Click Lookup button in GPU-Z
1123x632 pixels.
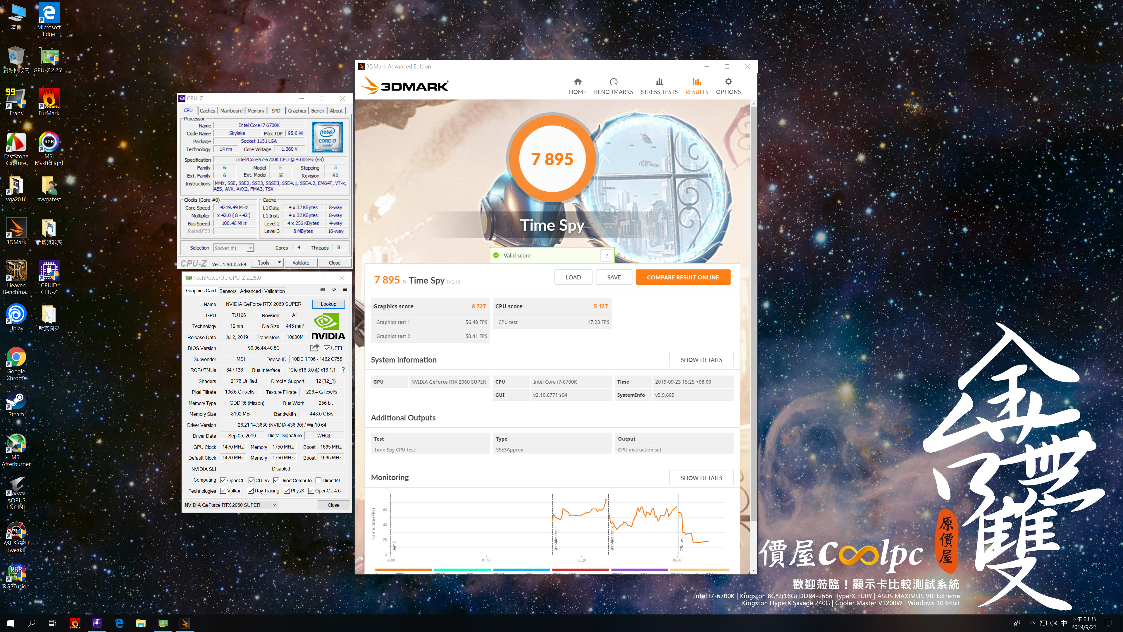click(x=328, y=304)
